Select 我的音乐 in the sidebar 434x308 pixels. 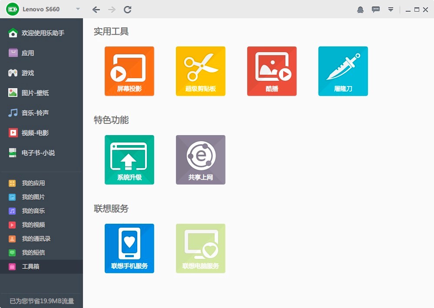pos(42,211)
